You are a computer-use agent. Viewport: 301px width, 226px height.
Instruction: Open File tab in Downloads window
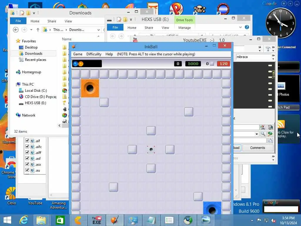pos(18,21)
